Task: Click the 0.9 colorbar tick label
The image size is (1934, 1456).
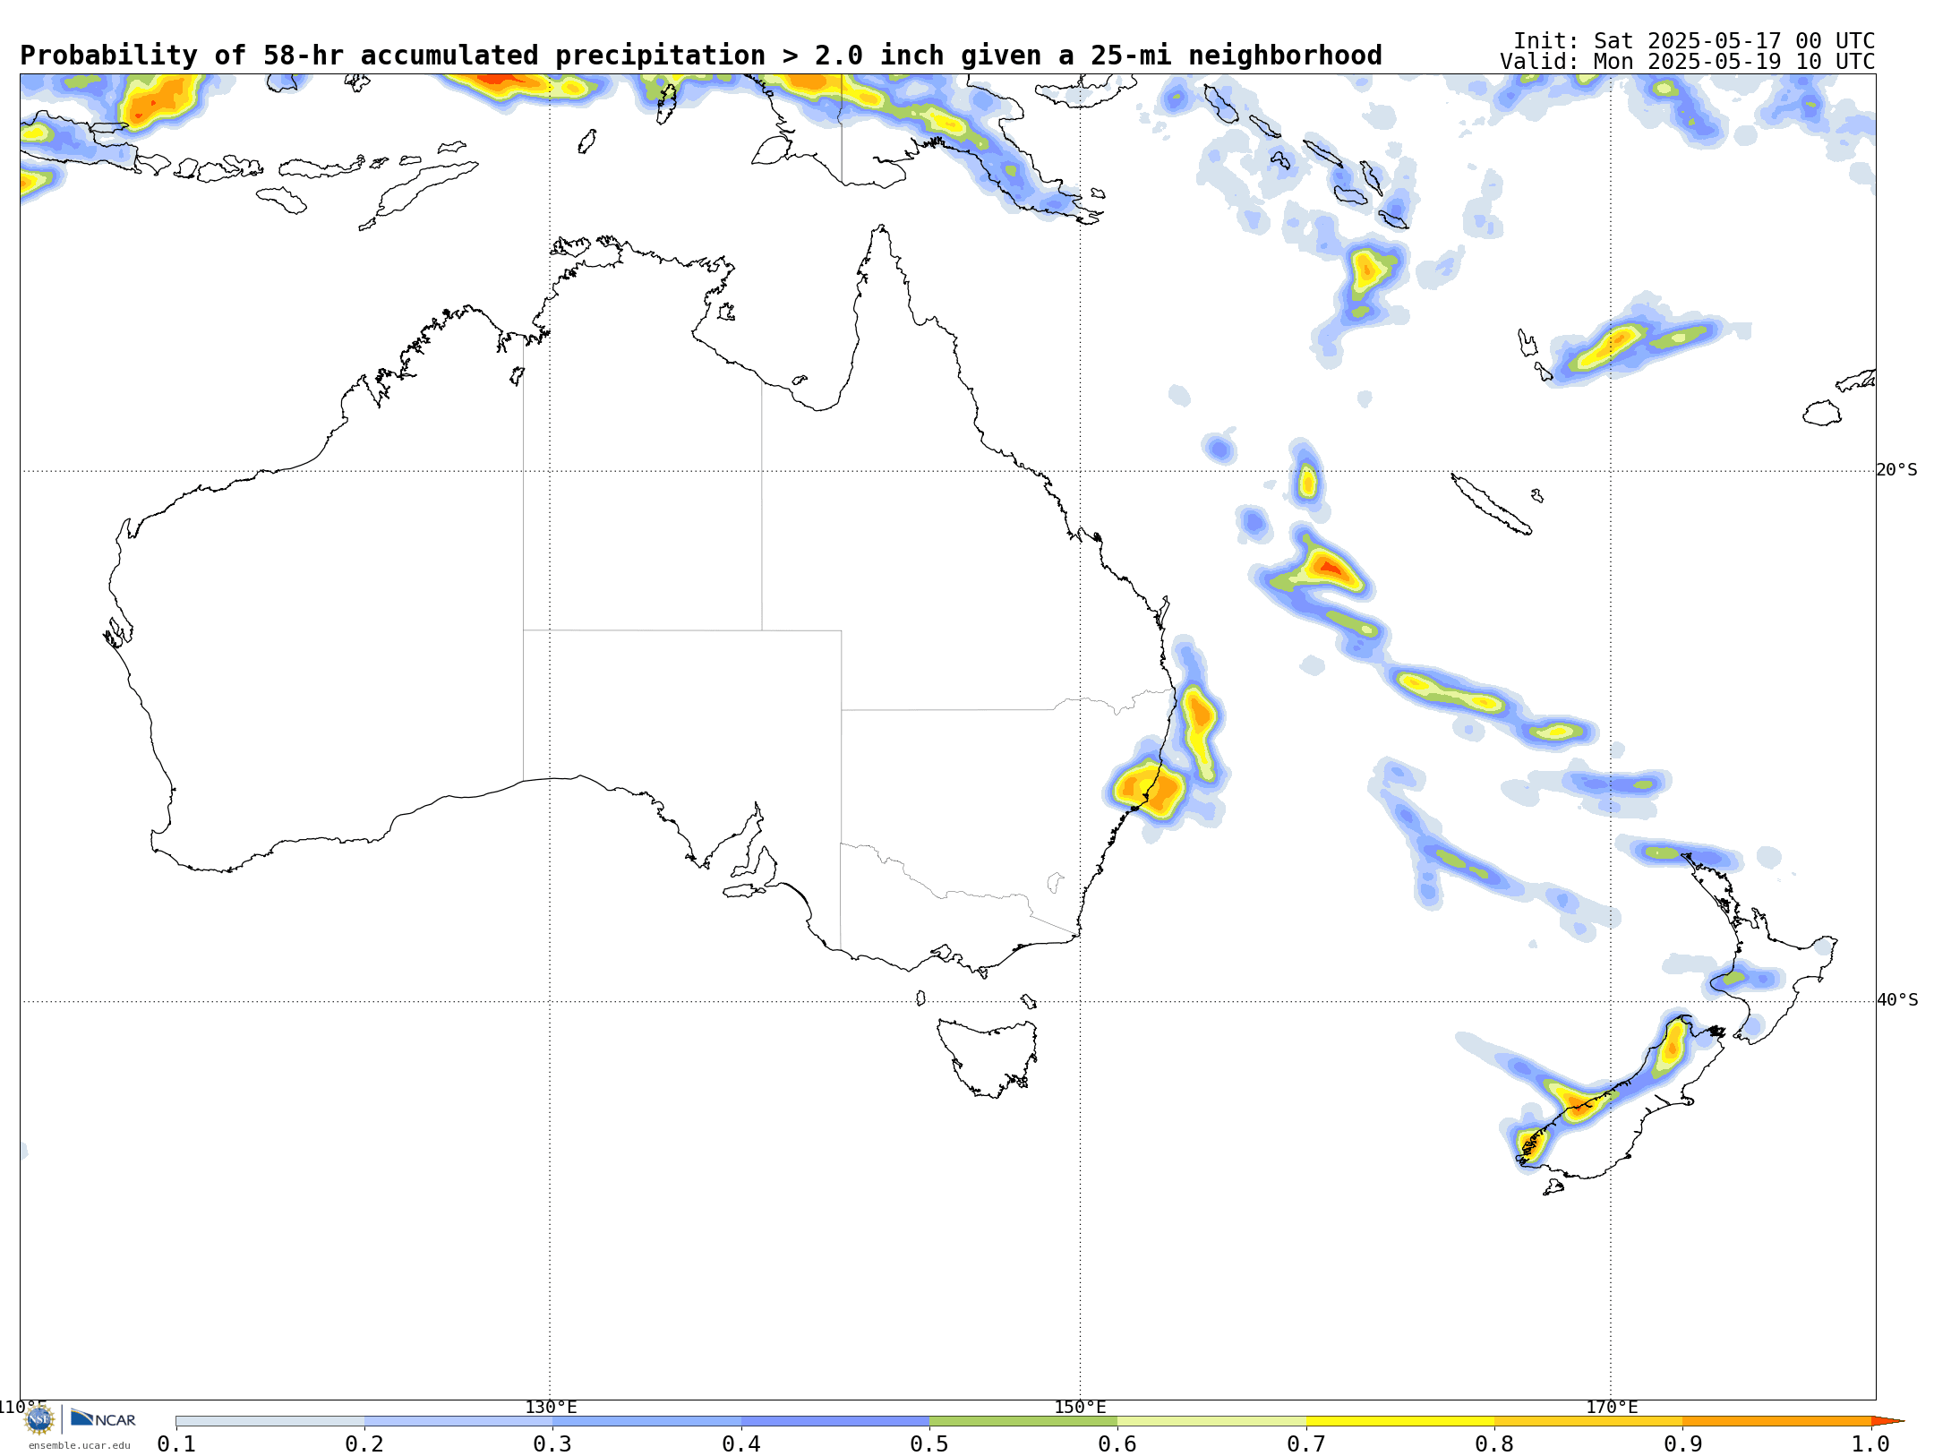Action: point(1683,1444)
